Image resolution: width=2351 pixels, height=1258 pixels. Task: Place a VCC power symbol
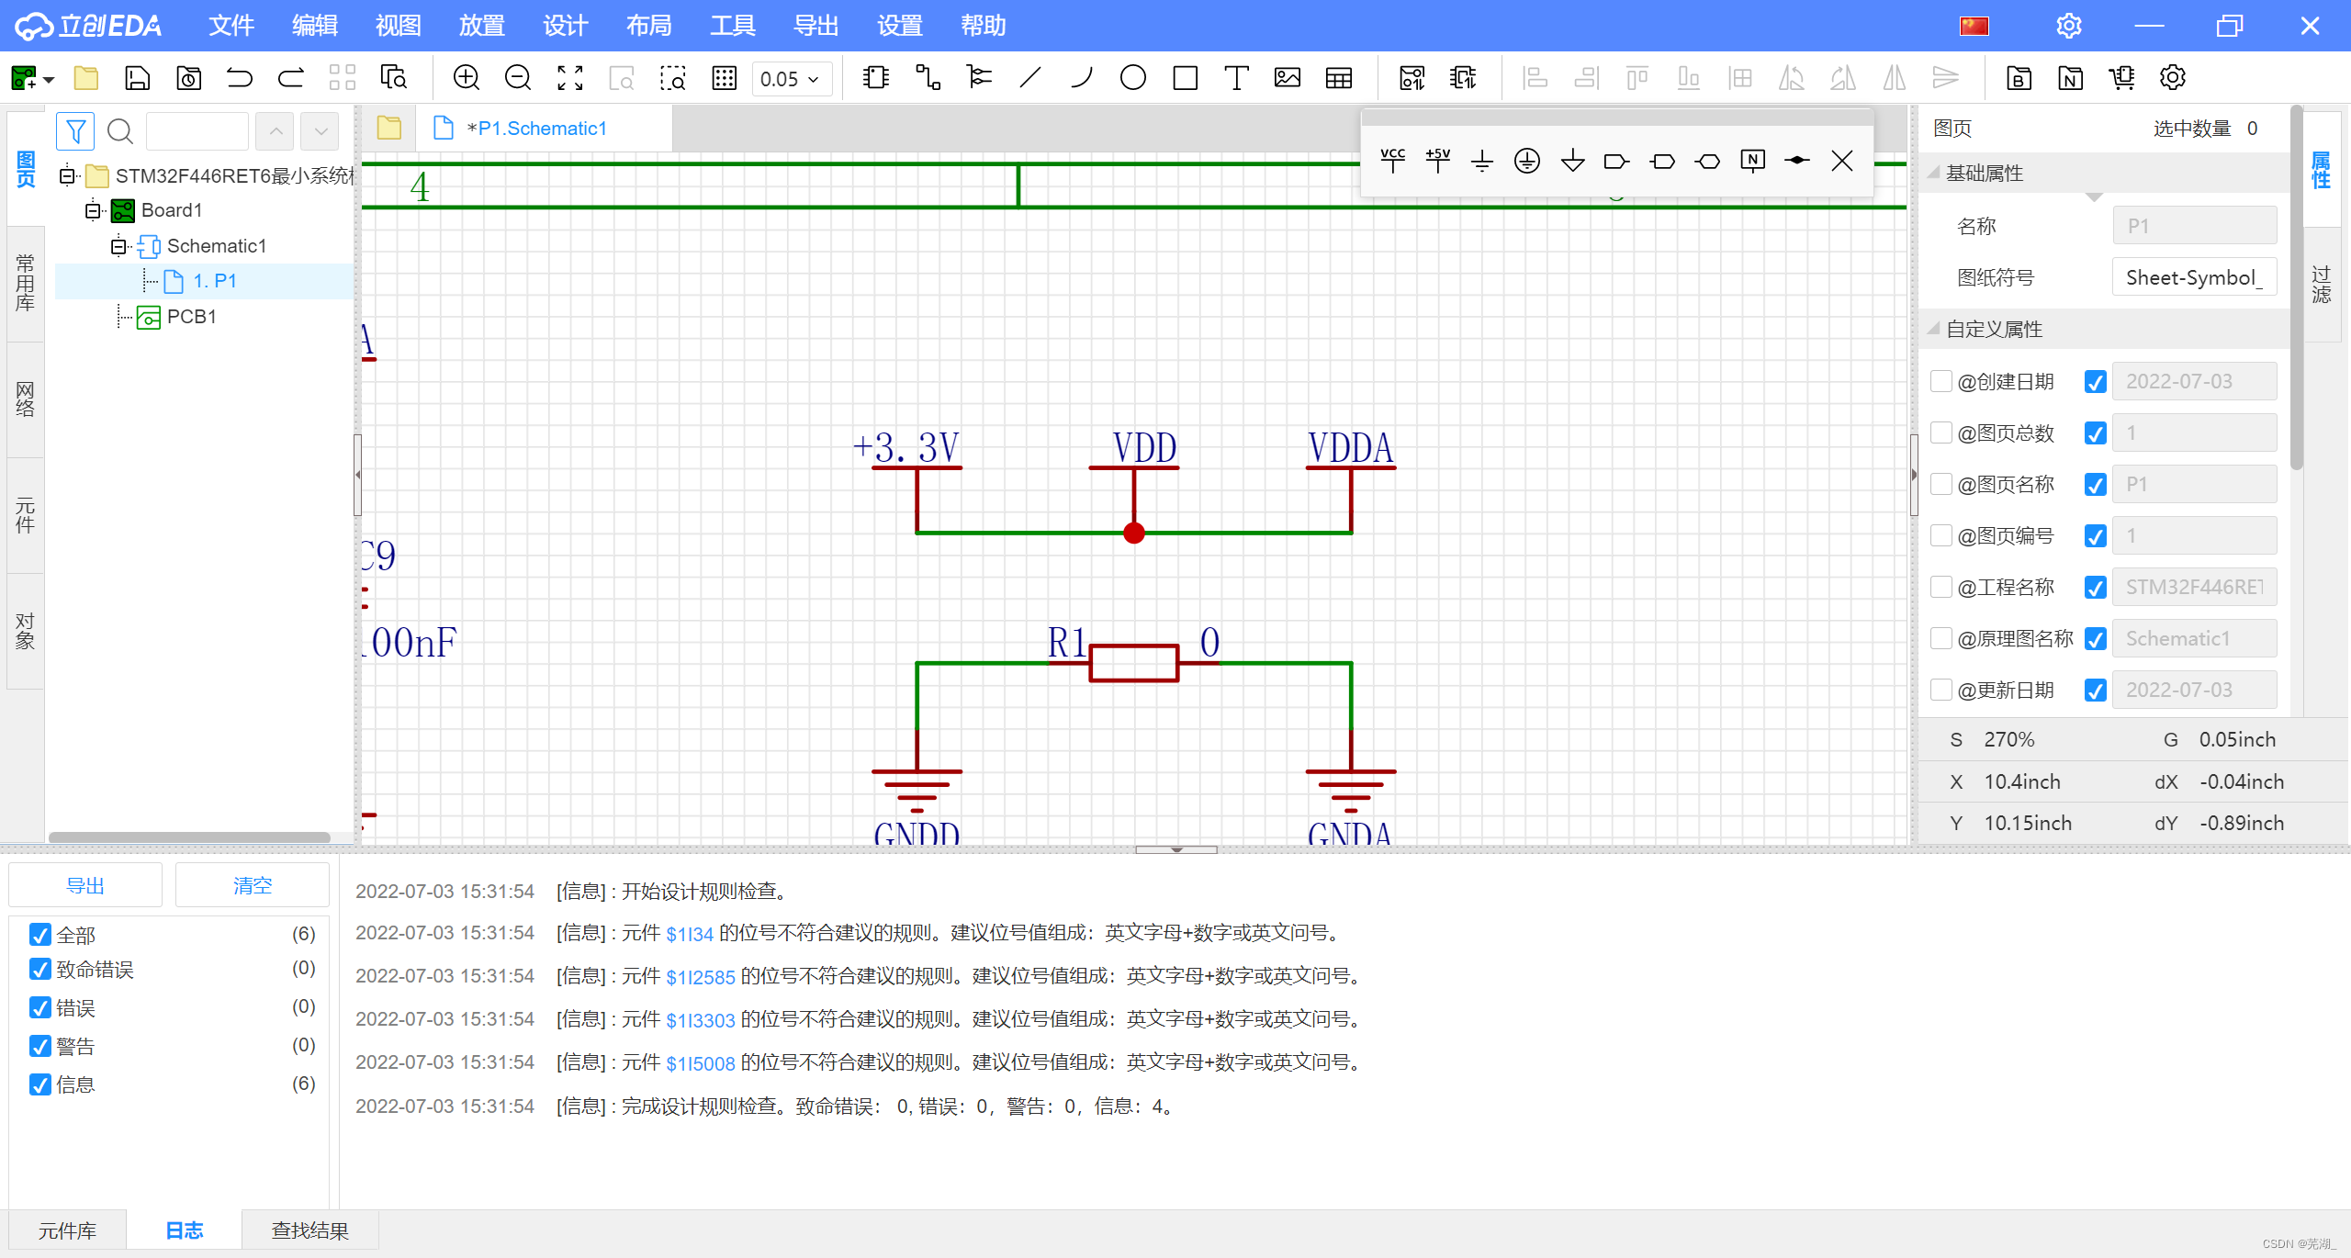click(x=1392, y=161)
